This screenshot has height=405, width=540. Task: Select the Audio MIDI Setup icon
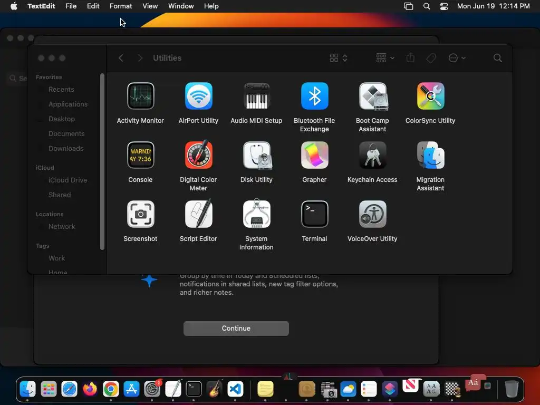[256, 96]
